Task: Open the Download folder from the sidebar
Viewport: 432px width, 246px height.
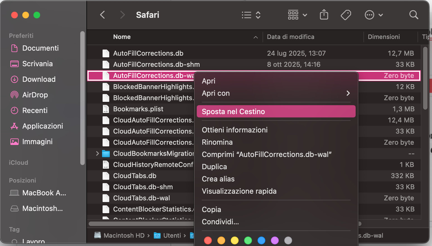Action: pos(38,79)
